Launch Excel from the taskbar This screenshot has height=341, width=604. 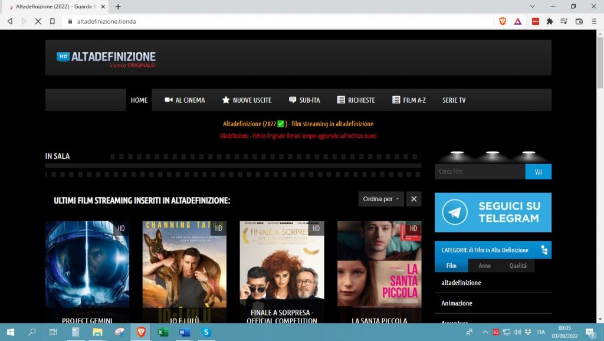coord(163,332)
